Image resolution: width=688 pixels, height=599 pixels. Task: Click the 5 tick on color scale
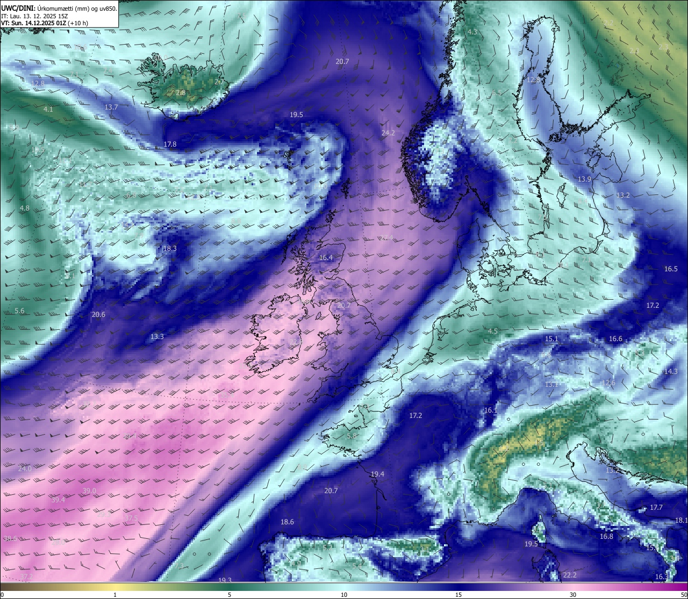click(230, 594)
